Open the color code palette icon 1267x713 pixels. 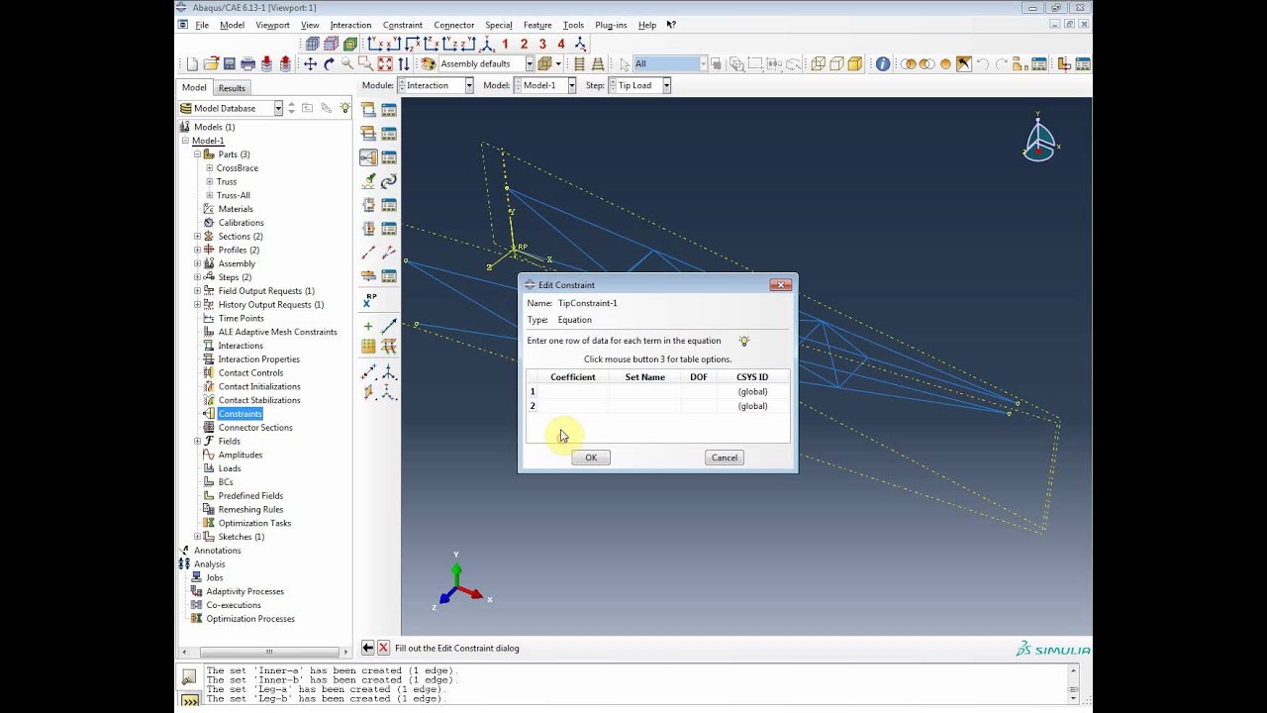(428, 63)
